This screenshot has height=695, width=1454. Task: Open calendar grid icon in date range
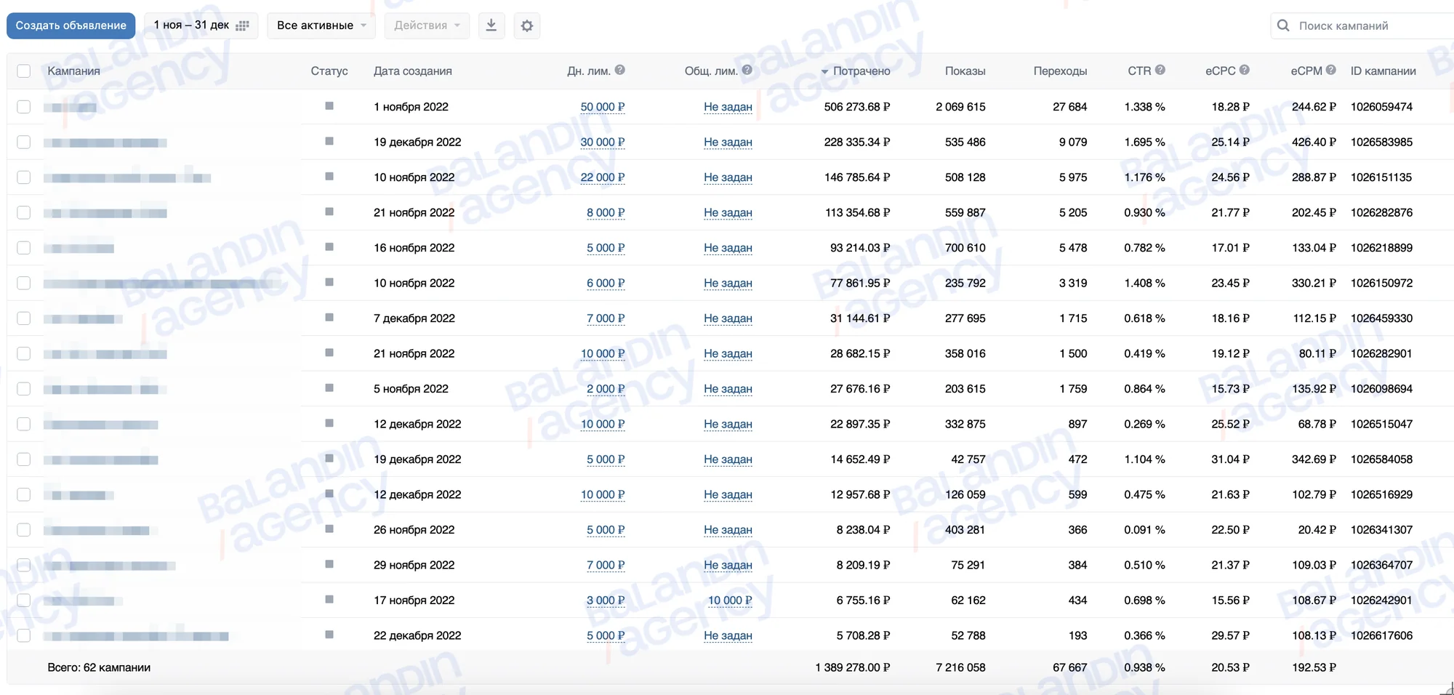243,25
